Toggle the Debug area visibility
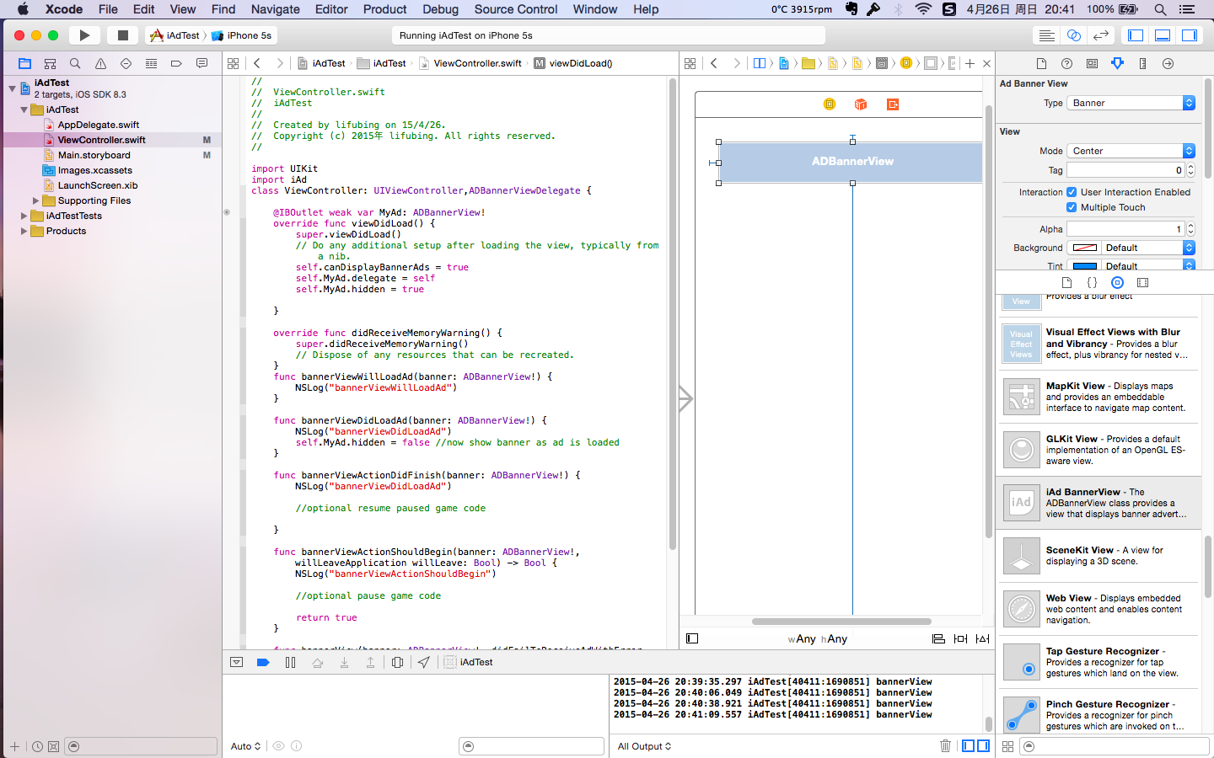The width and height of the screenshot is (1214, 758). [1163, 35]
